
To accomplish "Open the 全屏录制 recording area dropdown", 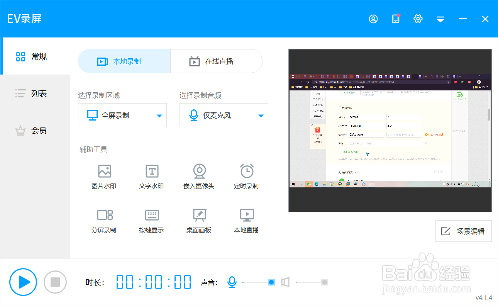I will (122, 115).
